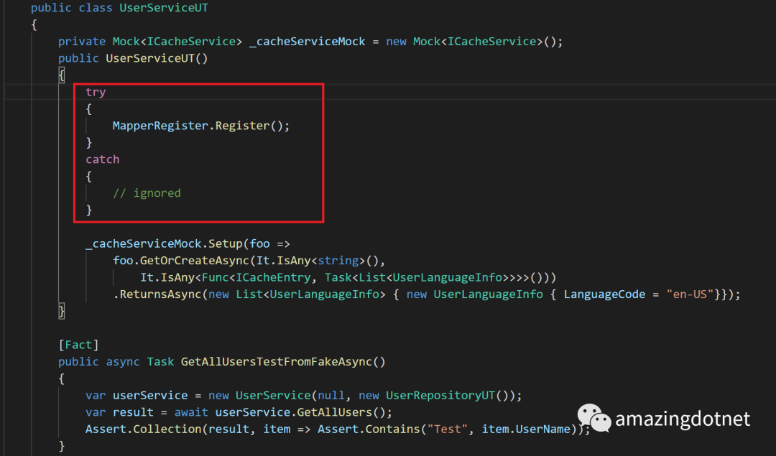Image resolution: width=776 pixels, height=456 pixels.
Task: Click the 'async' keyword
Action: point(123,361)
